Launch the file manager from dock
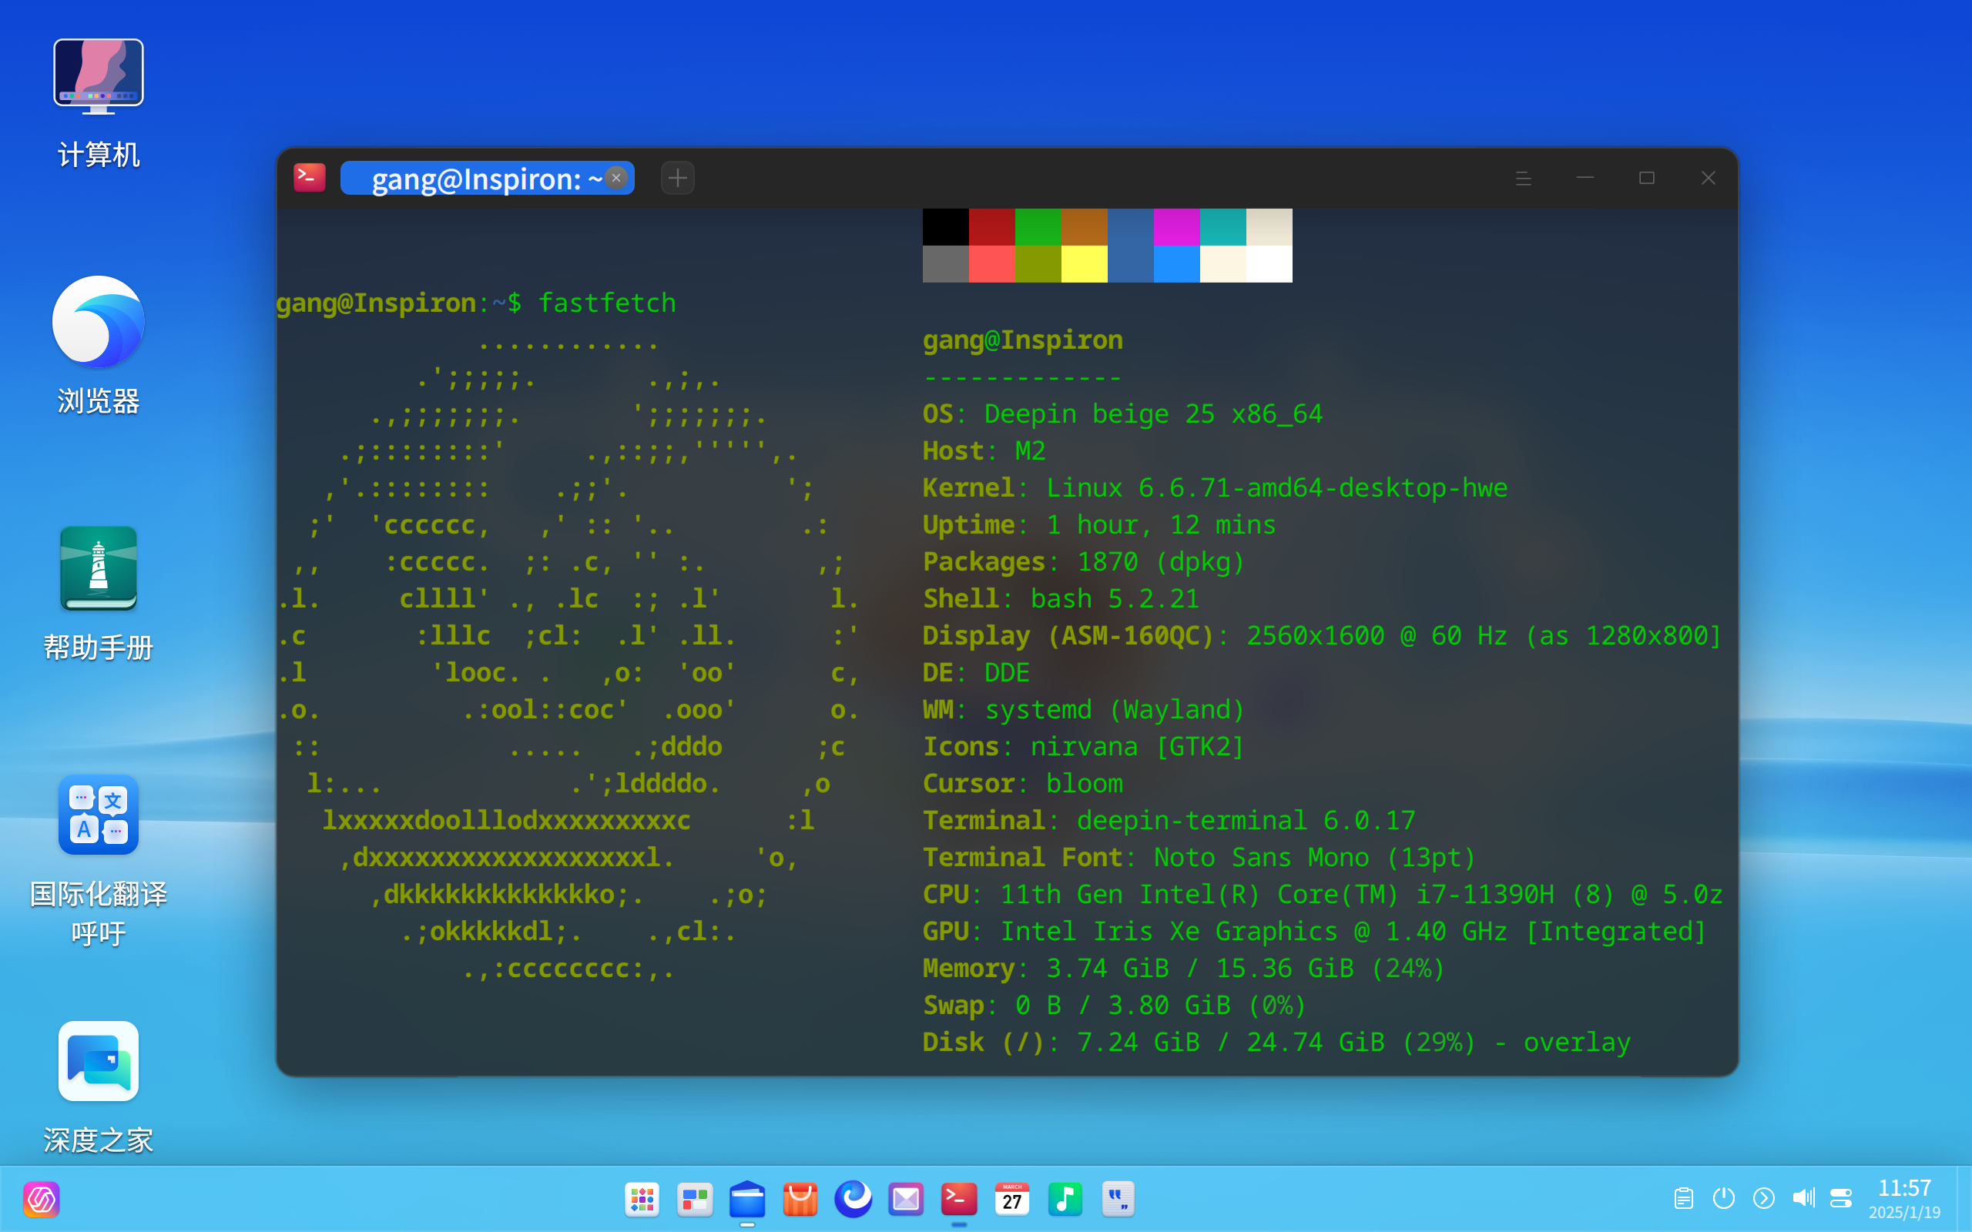This screenshot has width=1972, height=1232. (x=747, y=1199)
